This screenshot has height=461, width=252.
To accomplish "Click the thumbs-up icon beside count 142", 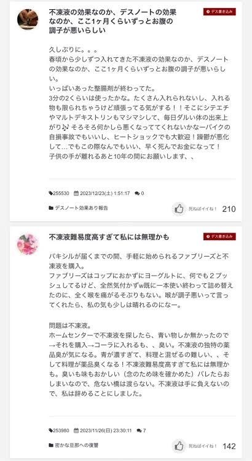I will 179,446.
